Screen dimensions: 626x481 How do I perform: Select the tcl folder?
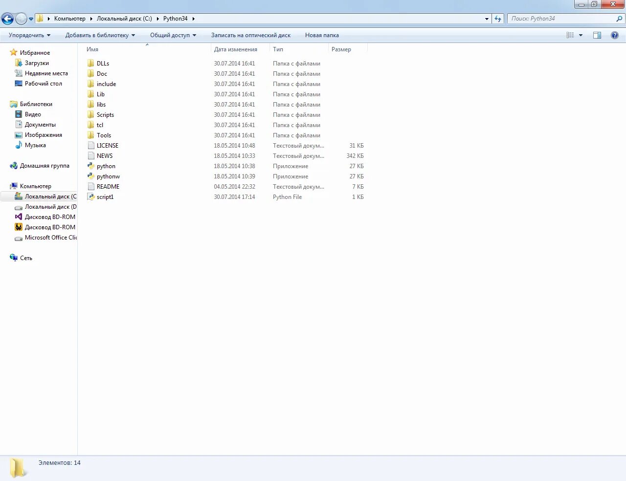(x=100, y=125)
